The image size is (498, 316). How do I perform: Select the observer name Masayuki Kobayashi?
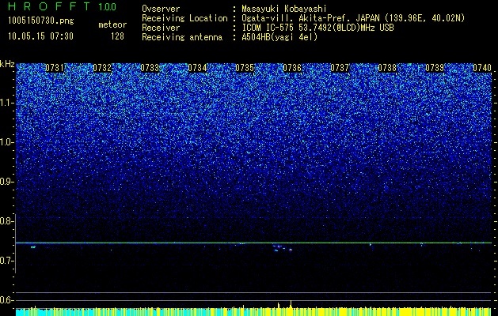pos(284,9)
